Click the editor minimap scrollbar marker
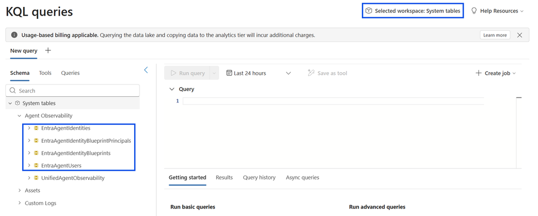Viewport: 538px width, 216px height. (519, 98)
